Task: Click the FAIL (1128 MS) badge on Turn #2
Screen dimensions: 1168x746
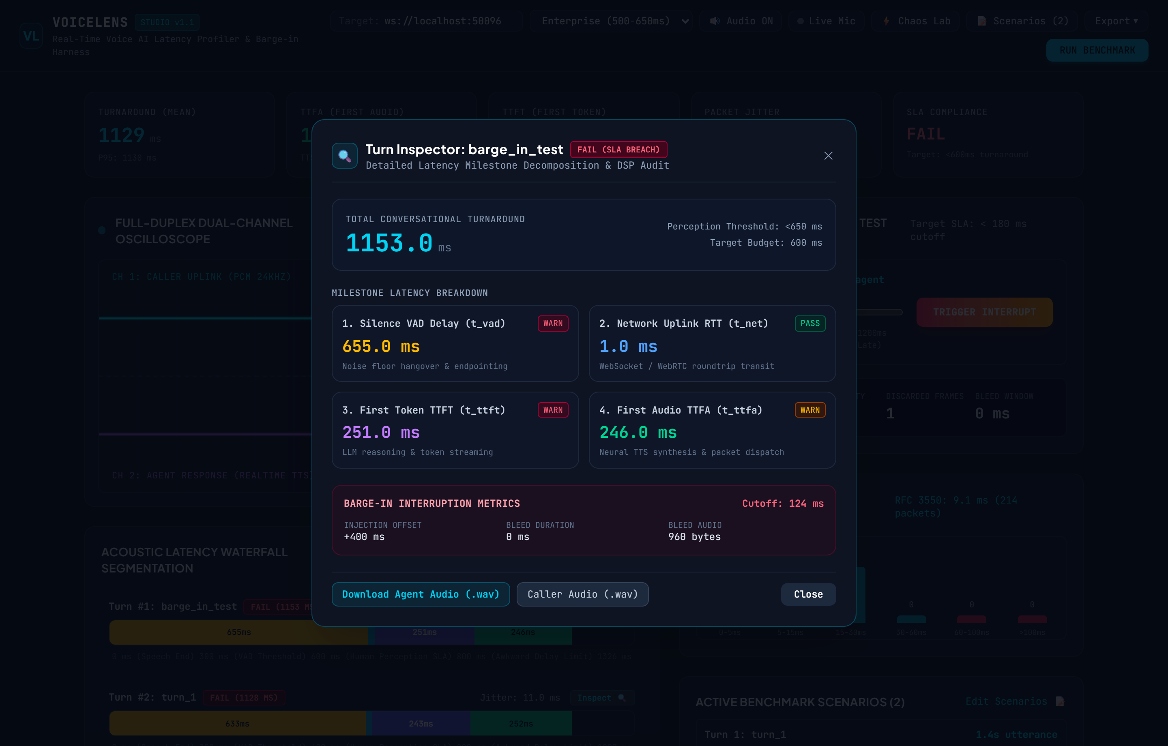Action: point(244,697)
